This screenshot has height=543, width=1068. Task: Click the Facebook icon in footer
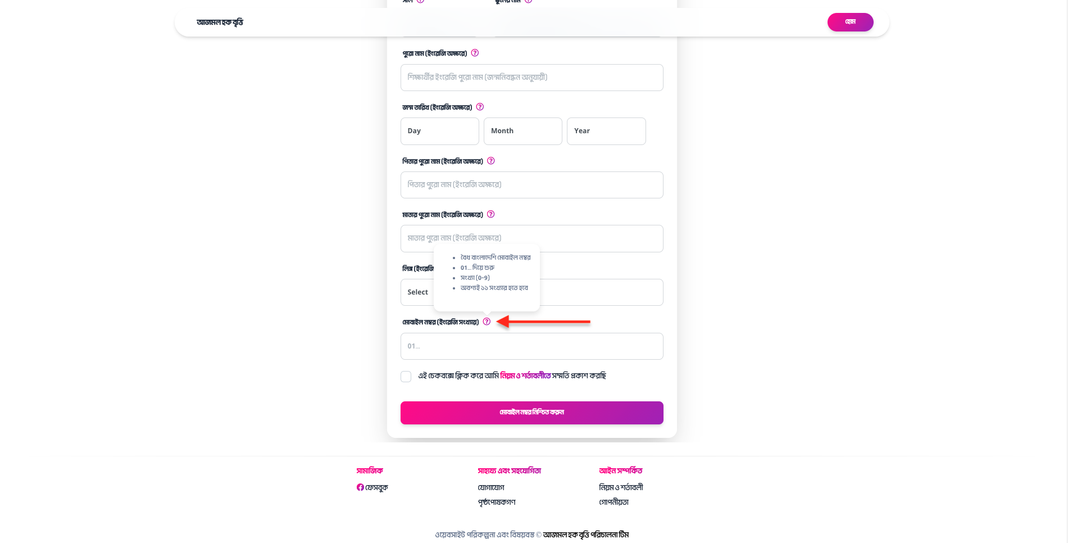pos(360,487)
